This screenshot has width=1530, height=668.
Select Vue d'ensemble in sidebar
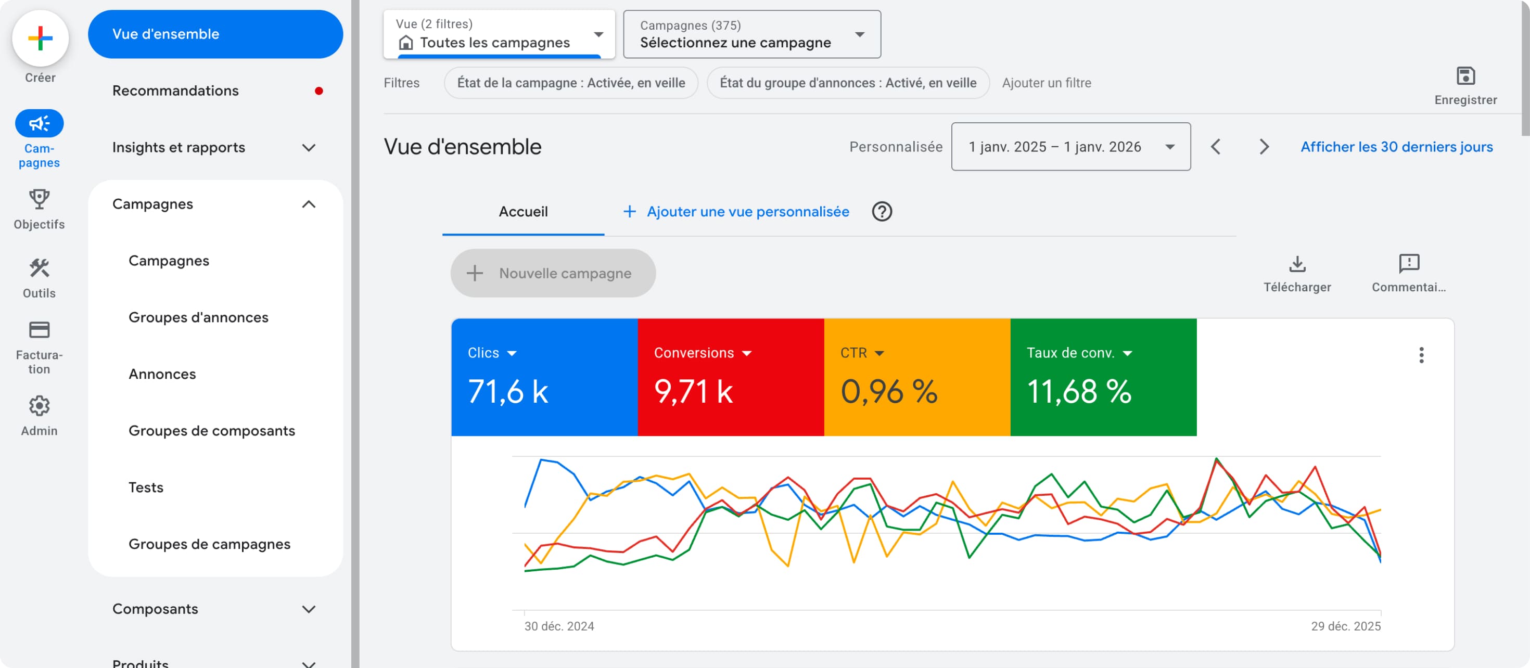point(215,34)
